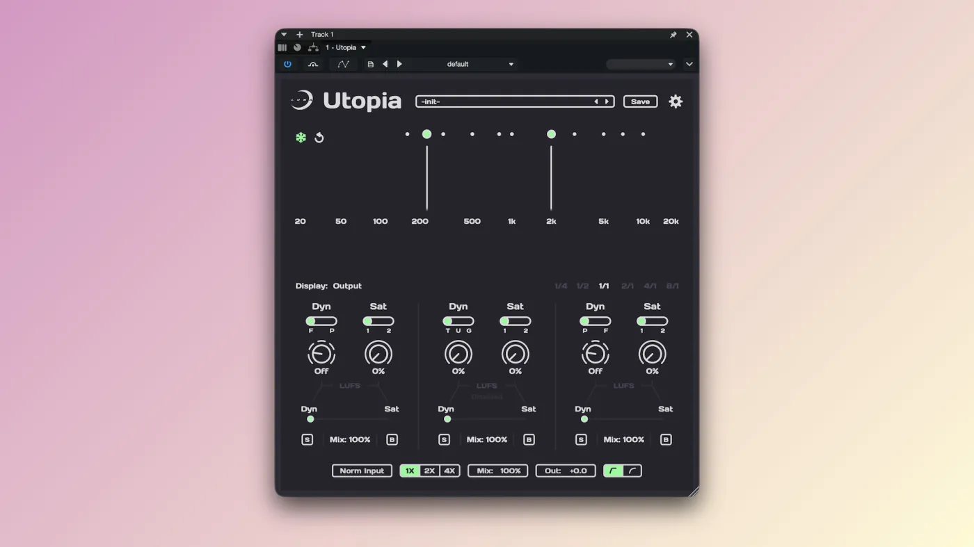Click the routing tree icon beside 1 - Utopia
The image size is (974, 547).
tap(313, 47)
